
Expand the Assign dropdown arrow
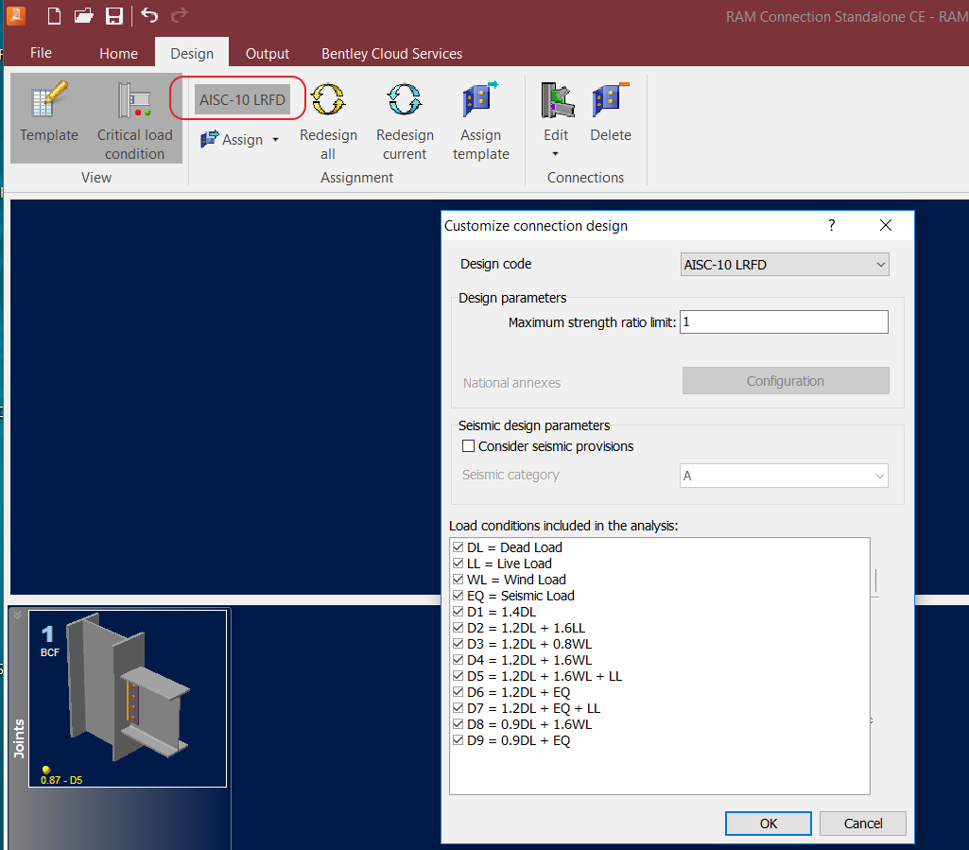click(x=276, y=140)
